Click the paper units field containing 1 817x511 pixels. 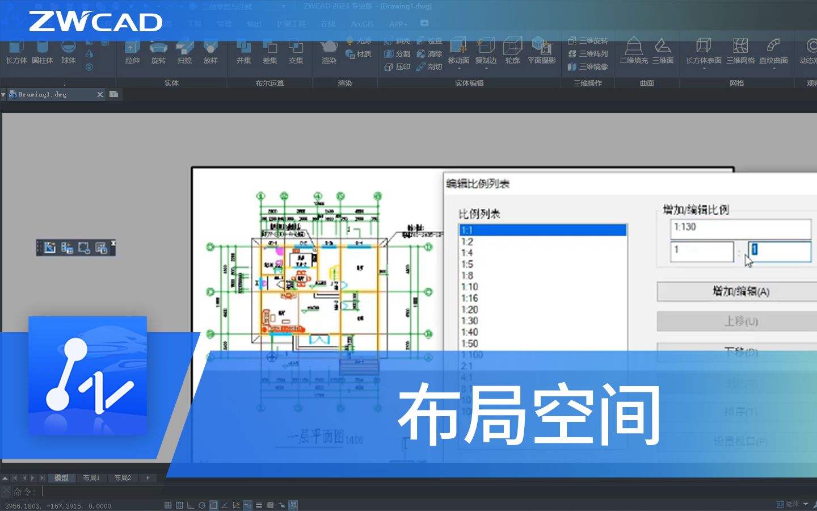702,252
